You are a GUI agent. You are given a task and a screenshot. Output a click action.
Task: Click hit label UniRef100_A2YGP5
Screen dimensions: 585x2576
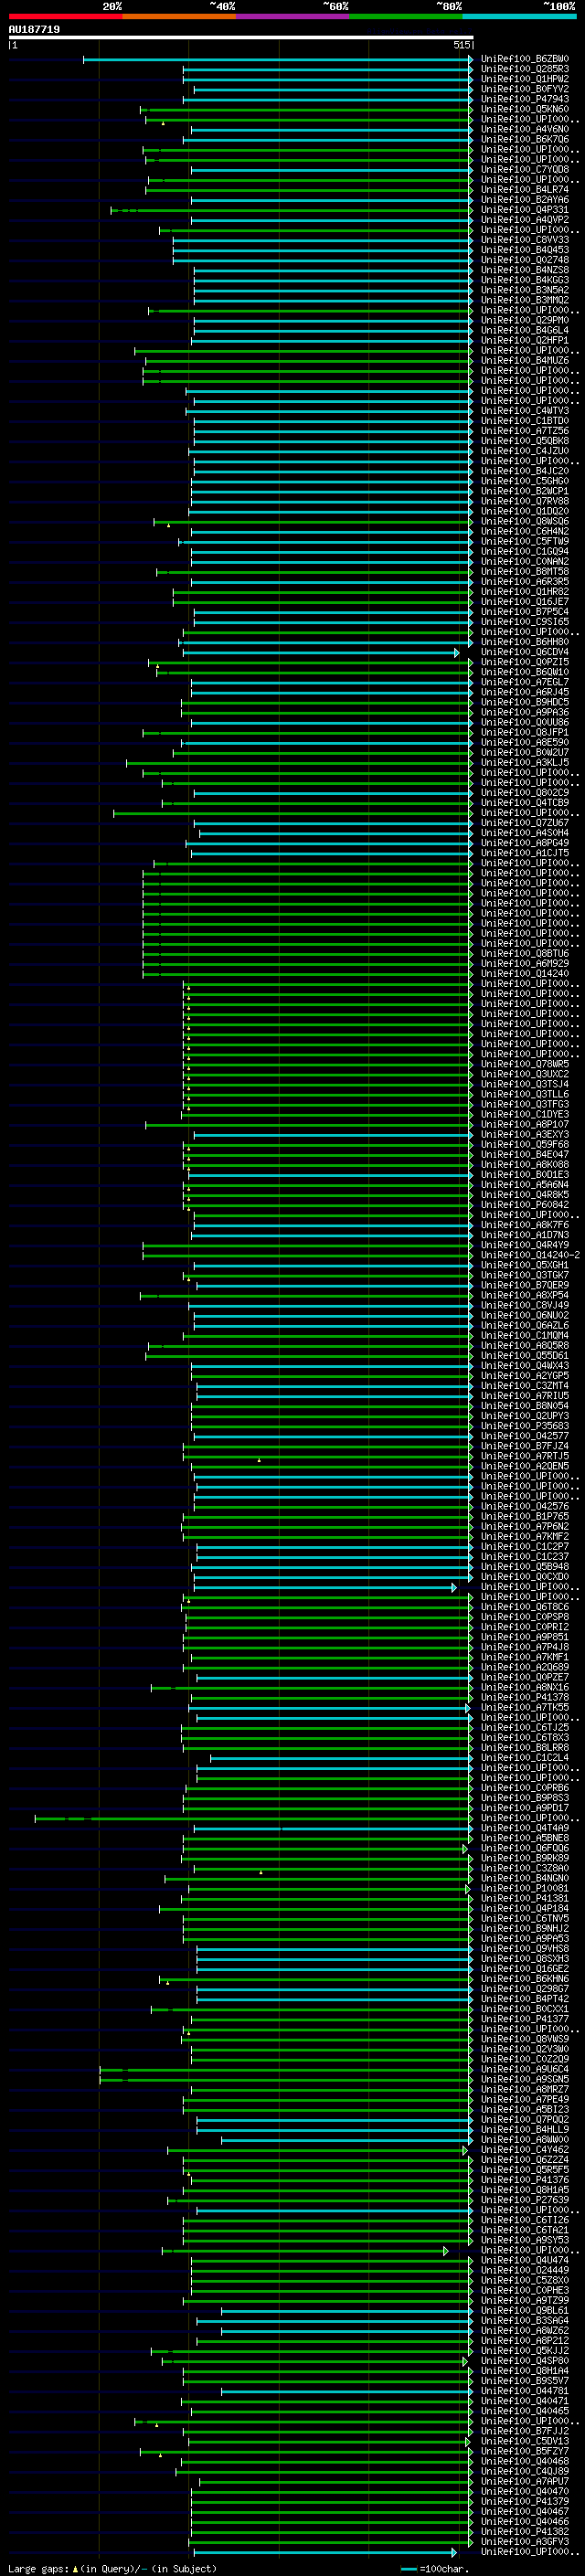pyautogui.click(x=524, y=1376)
